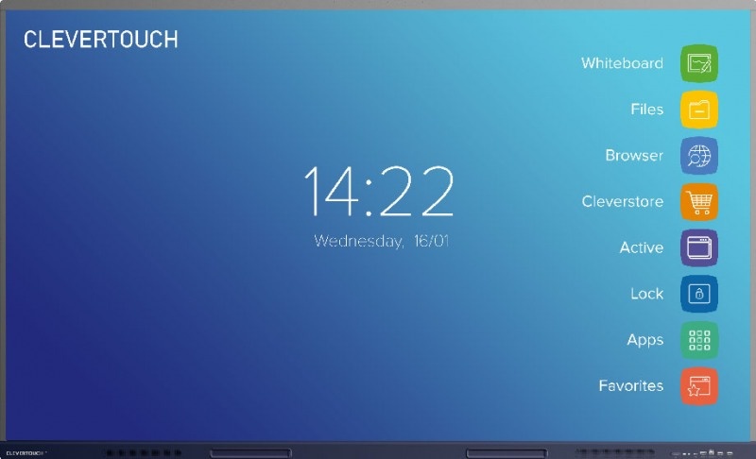Choose the Lock text label

[646, 294]
